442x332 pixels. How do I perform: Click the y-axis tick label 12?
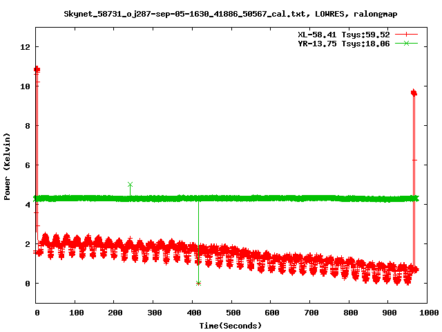[x=25, y=47]
